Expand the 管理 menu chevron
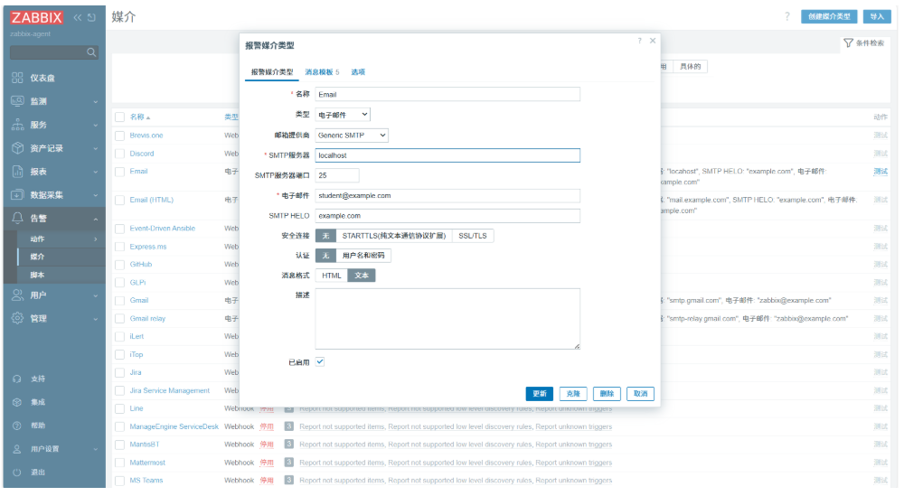The height and width of the screenshot is (496, 904). (96, 319)
